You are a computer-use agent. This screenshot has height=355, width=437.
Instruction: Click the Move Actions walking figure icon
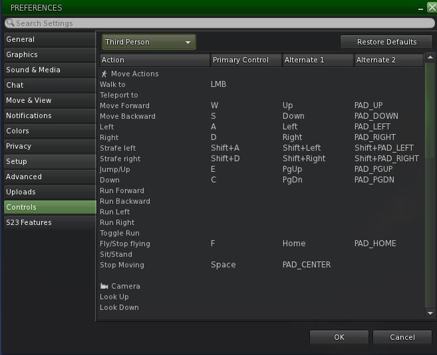[104, 74]
